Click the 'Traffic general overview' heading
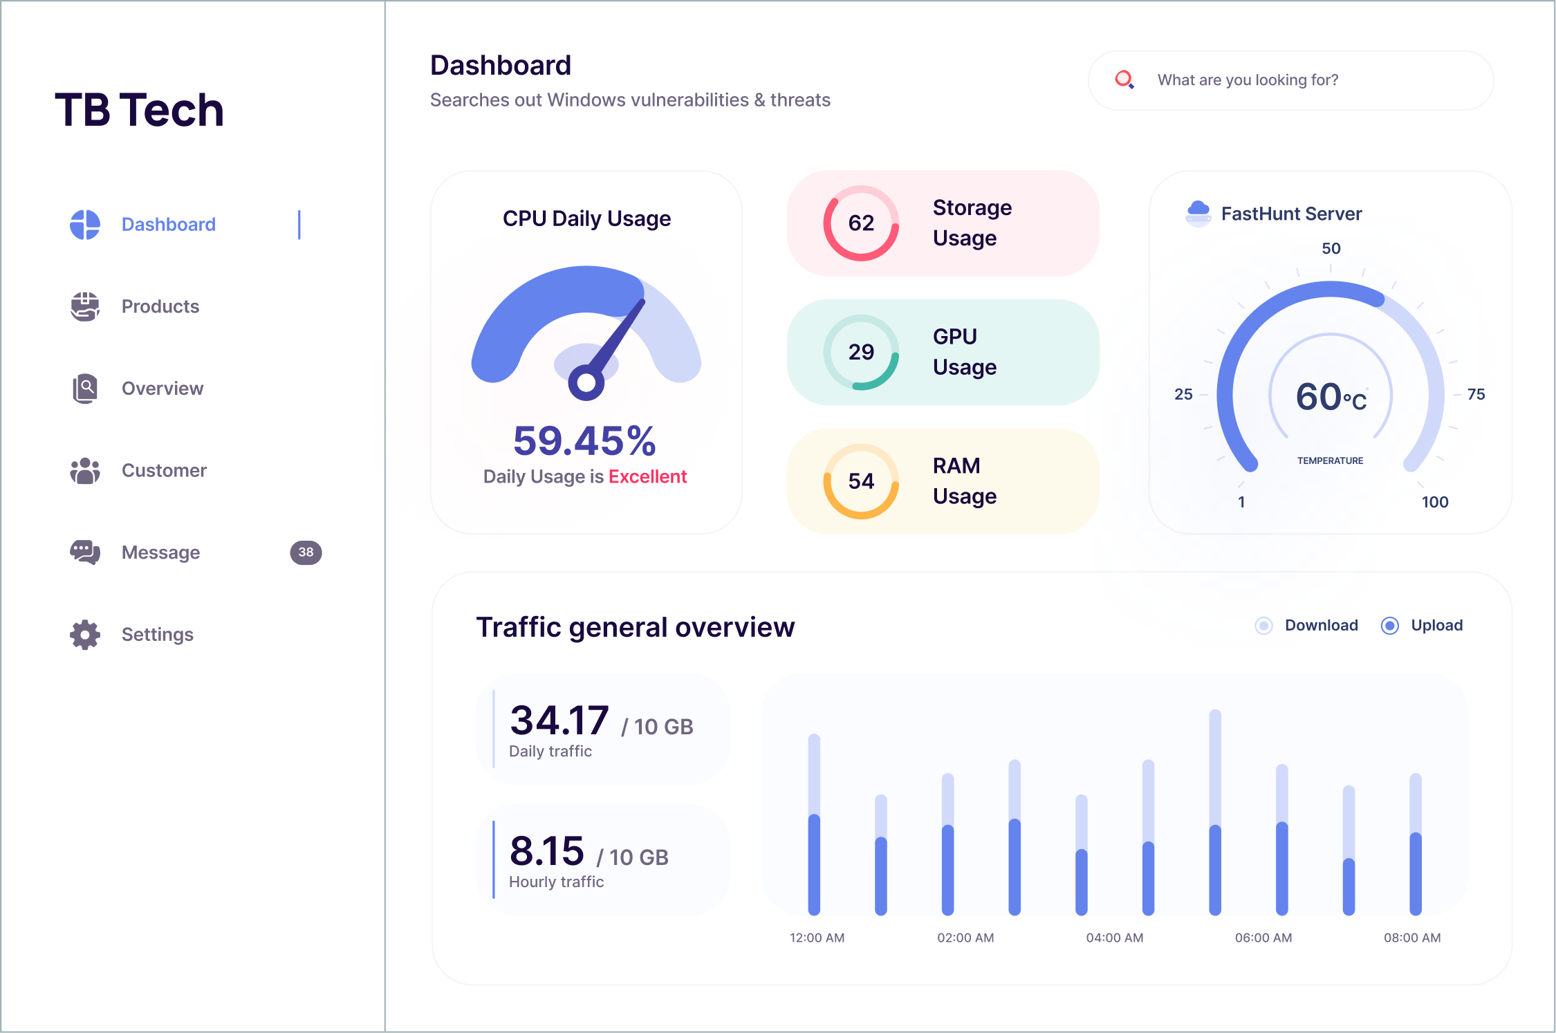 point(636,627)
